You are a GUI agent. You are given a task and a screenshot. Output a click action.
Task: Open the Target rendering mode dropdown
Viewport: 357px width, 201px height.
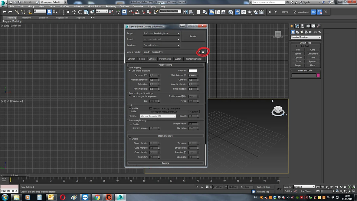(x=162, y=33)
